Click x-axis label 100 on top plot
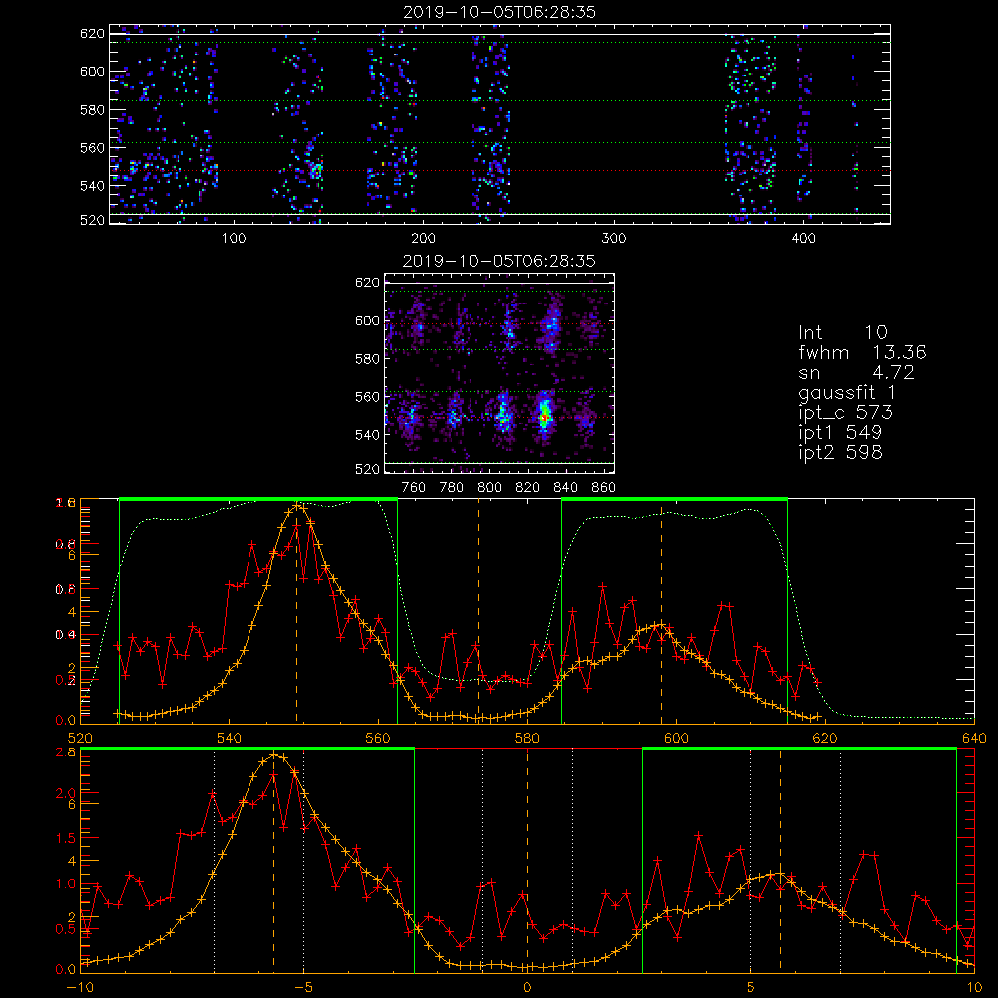The image size is (998, 998). pos(234,239)
